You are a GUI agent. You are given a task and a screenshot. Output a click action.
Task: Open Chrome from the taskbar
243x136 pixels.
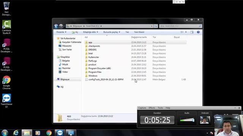49,133
